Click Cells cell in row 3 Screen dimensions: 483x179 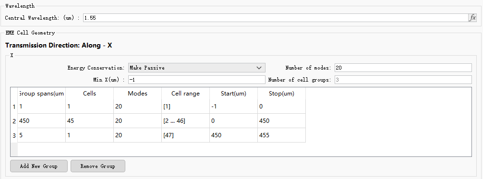point(89,135)
